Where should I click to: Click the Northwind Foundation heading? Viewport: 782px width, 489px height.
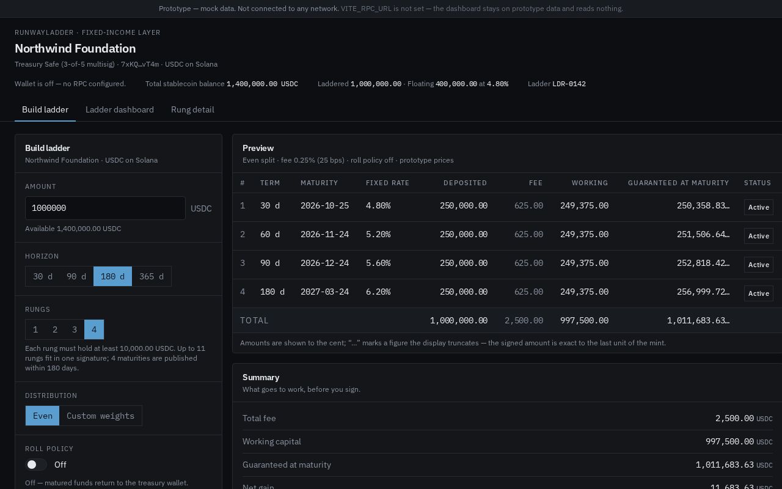tap(75, 48)
